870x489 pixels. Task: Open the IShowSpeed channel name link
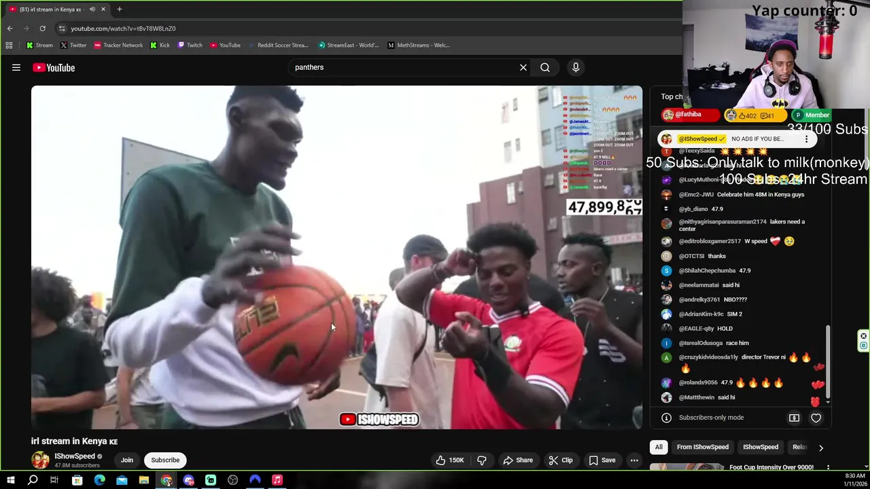[x=75, y=456]
